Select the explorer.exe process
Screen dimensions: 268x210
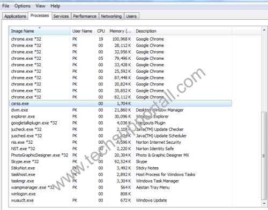[x=121, y=116]
